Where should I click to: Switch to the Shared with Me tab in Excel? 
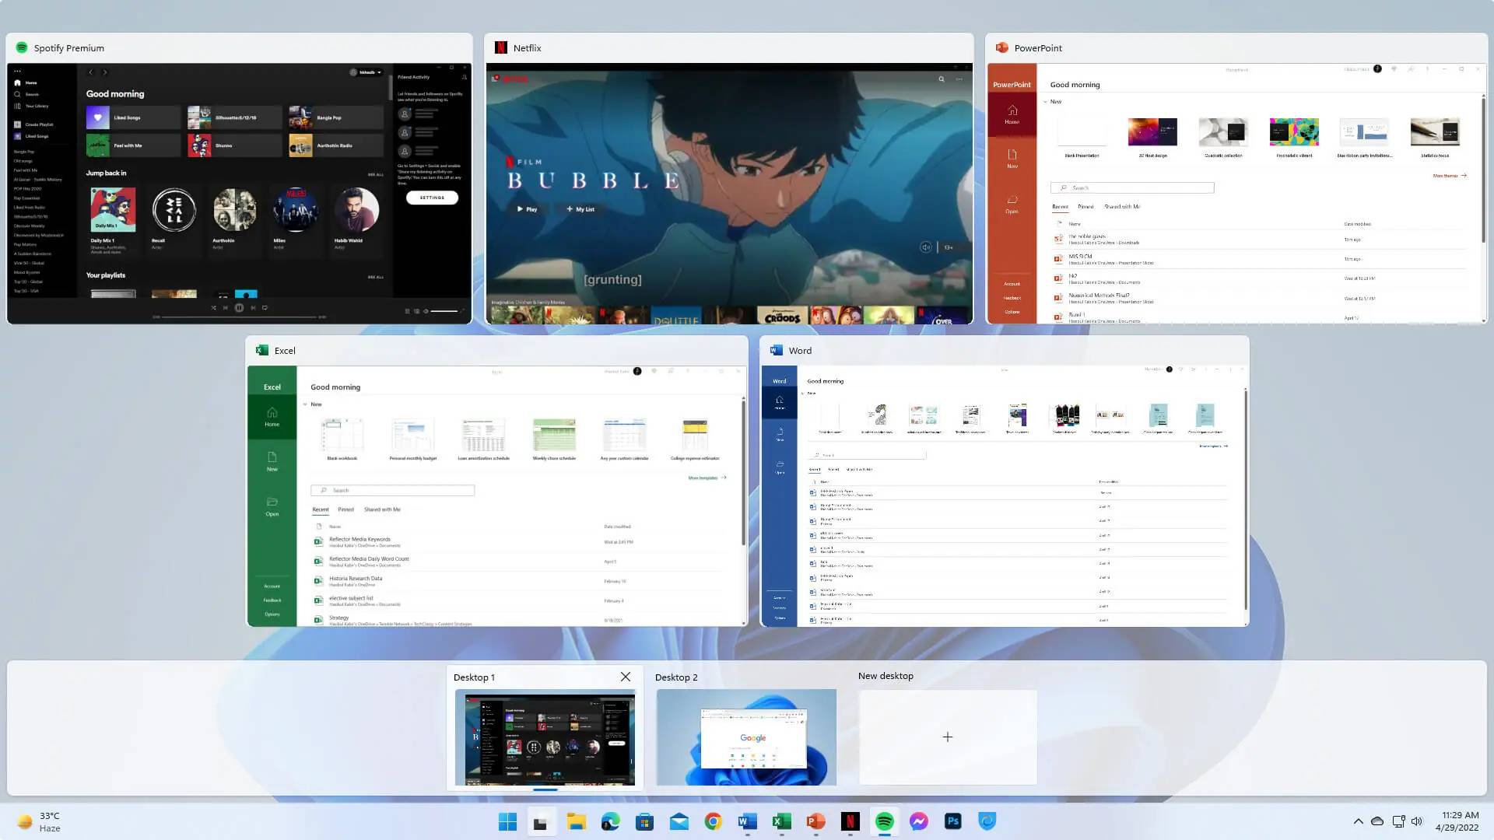pyautogui.click(x=382, y=509)
